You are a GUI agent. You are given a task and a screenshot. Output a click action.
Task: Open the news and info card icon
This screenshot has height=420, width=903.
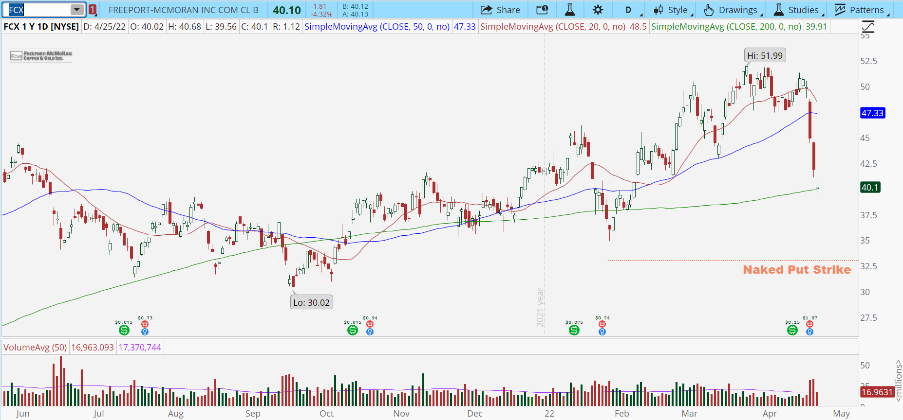542,10
